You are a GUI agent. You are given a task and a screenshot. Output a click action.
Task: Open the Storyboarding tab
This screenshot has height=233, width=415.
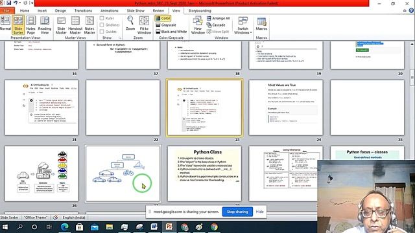[200, 10]
